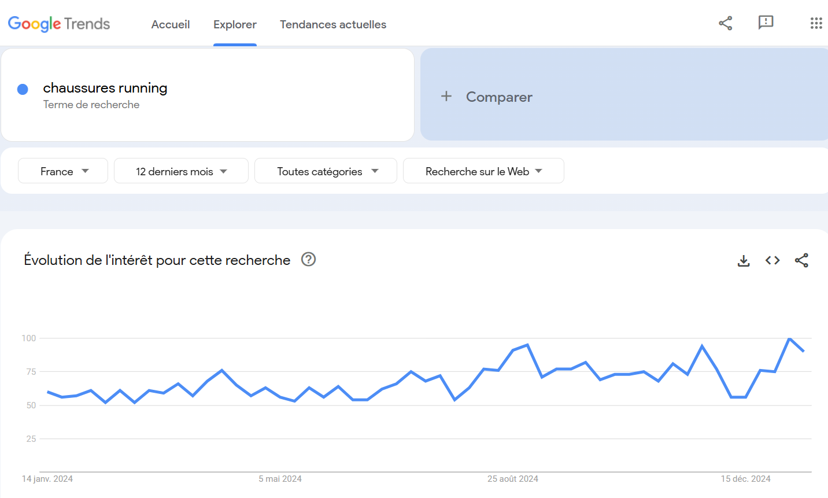Screen dimensions: 828x498
Task: Open the Google apps grid
Action: (x=816, y=23)
